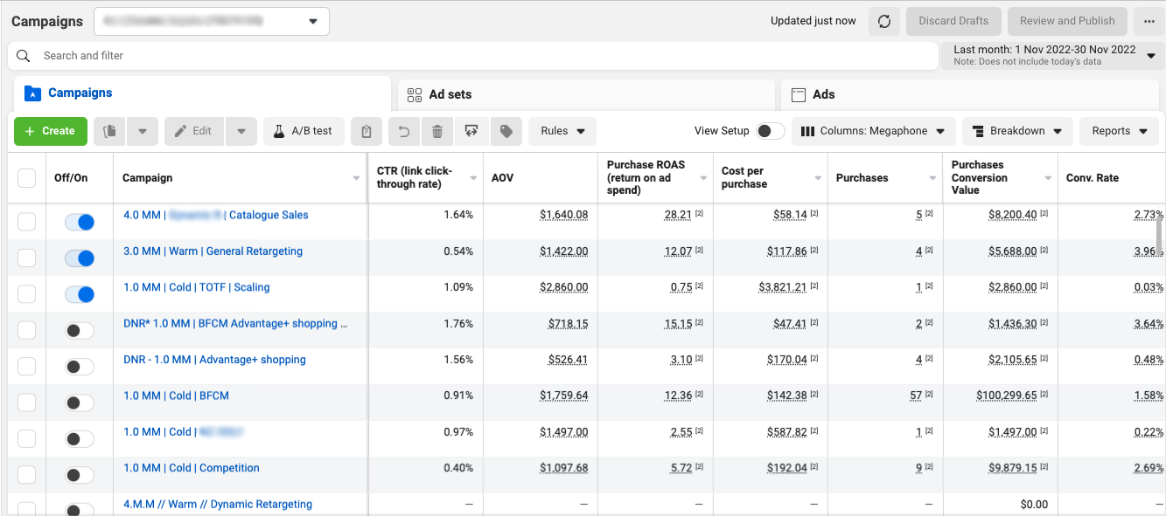Turn off the Catalogue Sales campaign toggle
Viewport: 1166px width, 516px height.
80,222
